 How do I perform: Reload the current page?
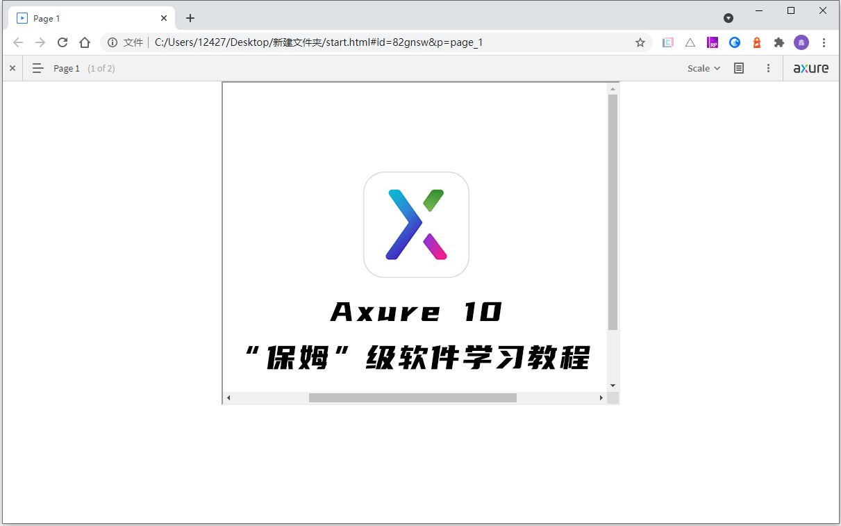tap(63, 42)
